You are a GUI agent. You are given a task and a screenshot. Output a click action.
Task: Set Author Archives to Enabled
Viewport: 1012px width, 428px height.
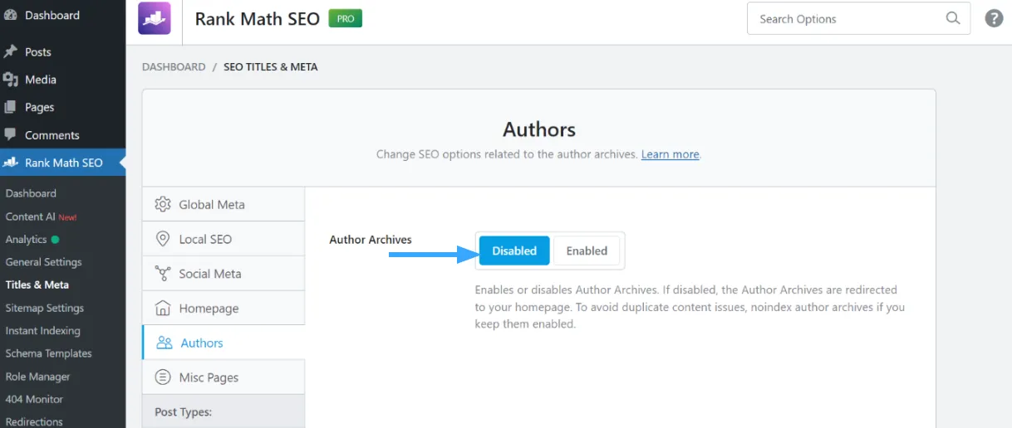(587, 250)
